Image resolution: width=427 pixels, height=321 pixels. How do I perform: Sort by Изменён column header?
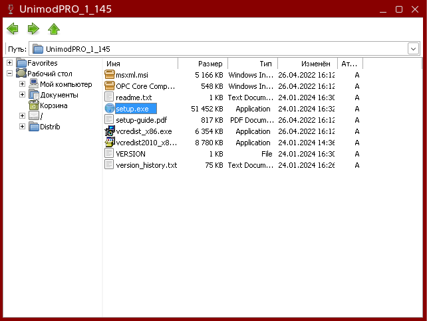[x=308, y=64]
